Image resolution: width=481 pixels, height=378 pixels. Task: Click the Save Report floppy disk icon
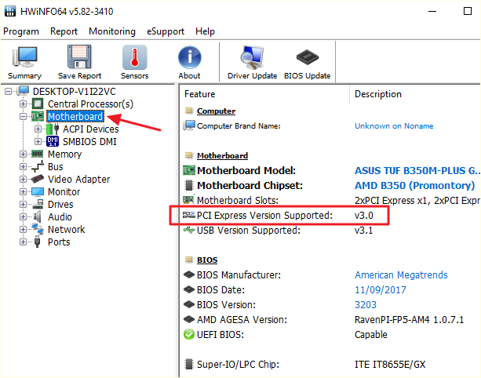coord(79,56)
